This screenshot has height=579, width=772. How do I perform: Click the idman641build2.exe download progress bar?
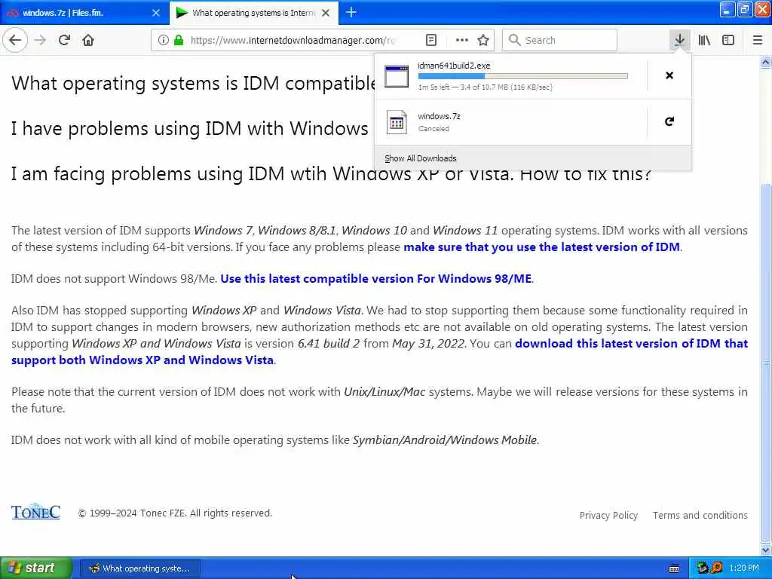tap(523, 76)
